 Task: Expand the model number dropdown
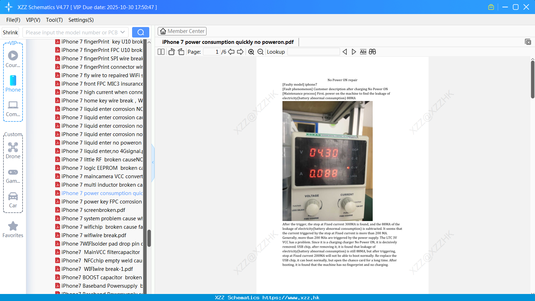[123, 32]
